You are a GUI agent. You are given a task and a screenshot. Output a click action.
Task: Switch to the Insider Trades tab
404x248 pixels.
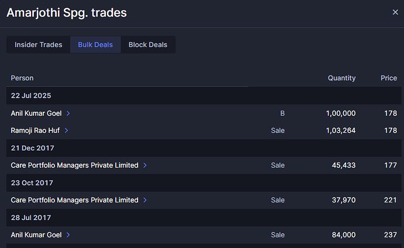pyautogui.click(x=39, y=45)
